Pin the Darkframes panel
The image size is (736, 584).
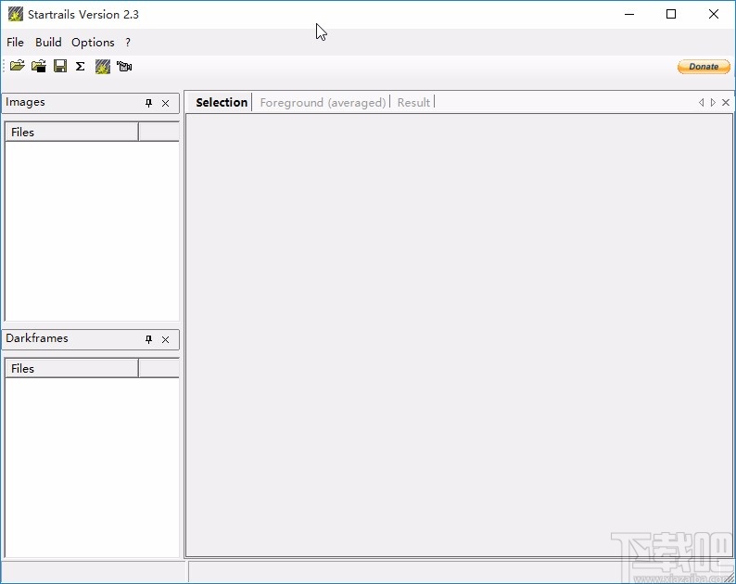point(149,339)
